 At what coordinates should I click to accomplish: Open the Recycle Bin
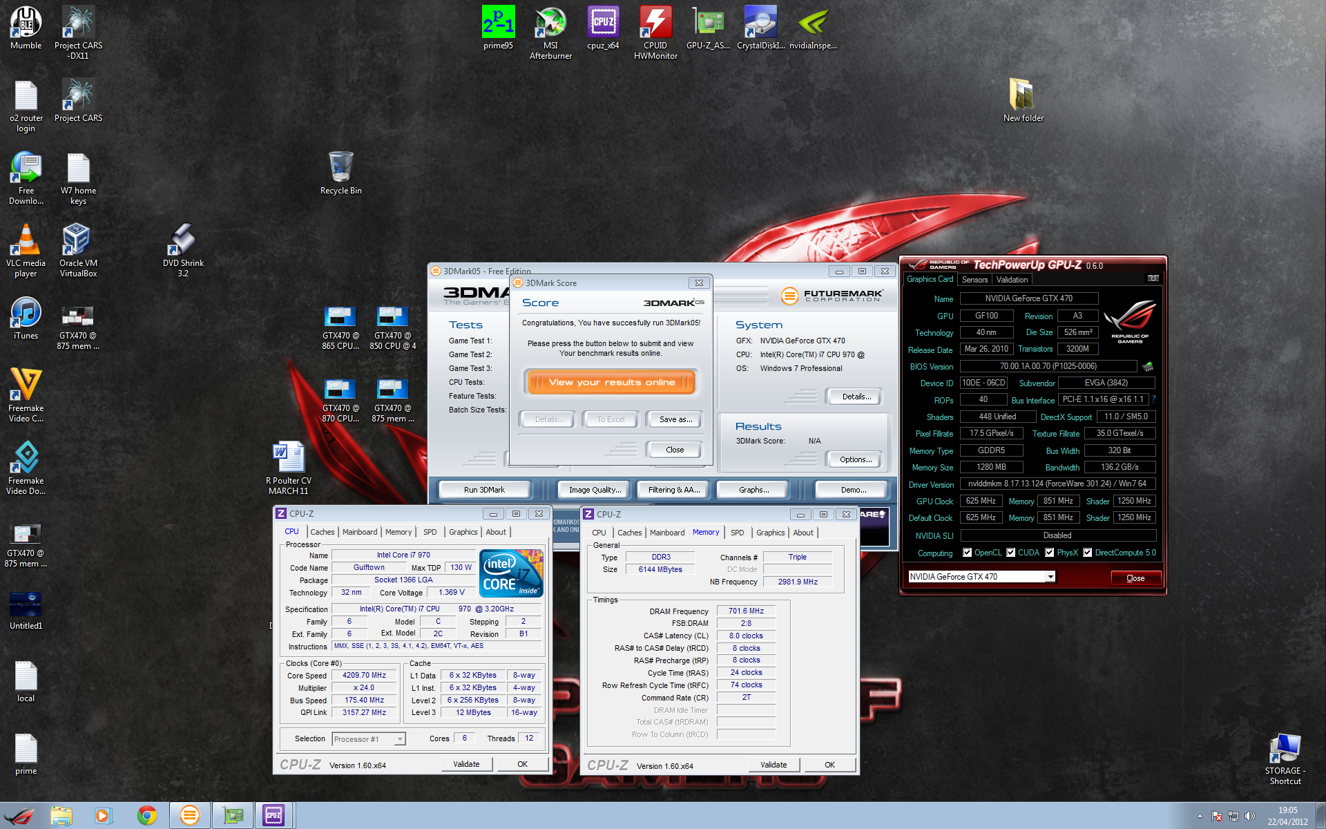340,173
